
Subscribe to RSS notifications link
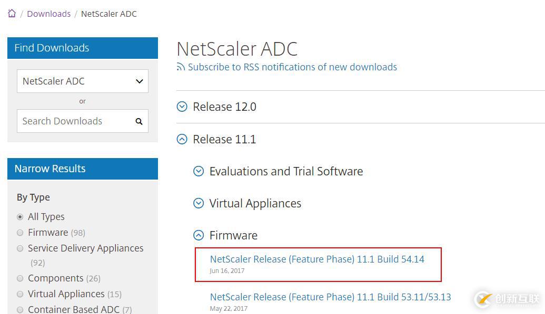click(x=292, y=67)
